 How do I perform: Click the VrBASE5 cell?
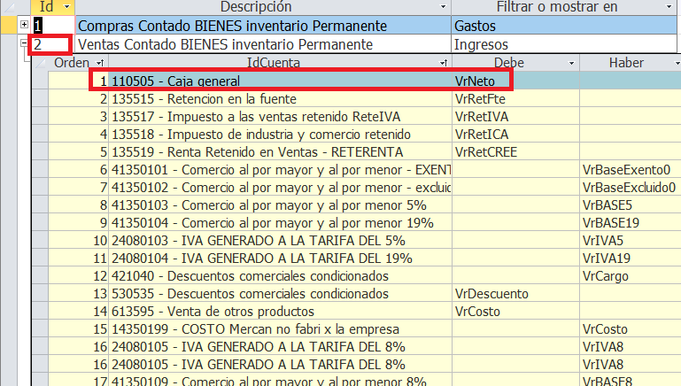(x=631, y=205)
